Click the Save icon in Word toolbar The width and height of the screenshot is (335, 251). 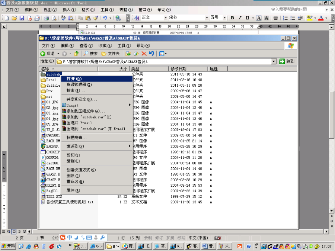(x=22, y=18)
